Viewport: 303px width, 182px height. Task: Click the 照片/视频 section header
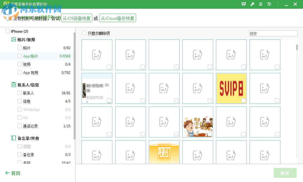pyautogui.click(x=26, y=40)
